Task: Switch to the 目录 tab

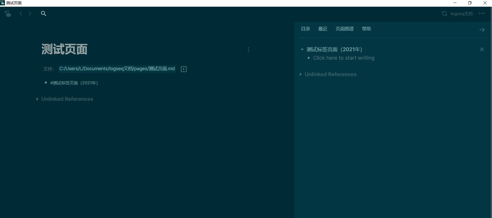Action: pos(305,29)
